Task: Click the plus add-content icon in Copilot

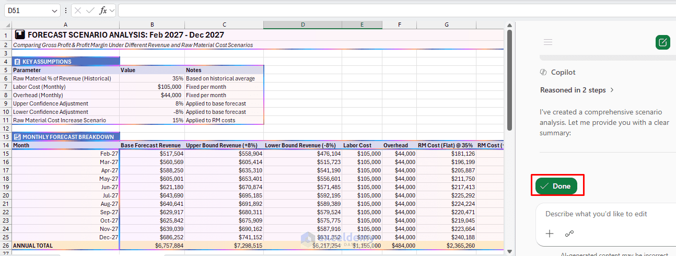Action: click(550, 234)
